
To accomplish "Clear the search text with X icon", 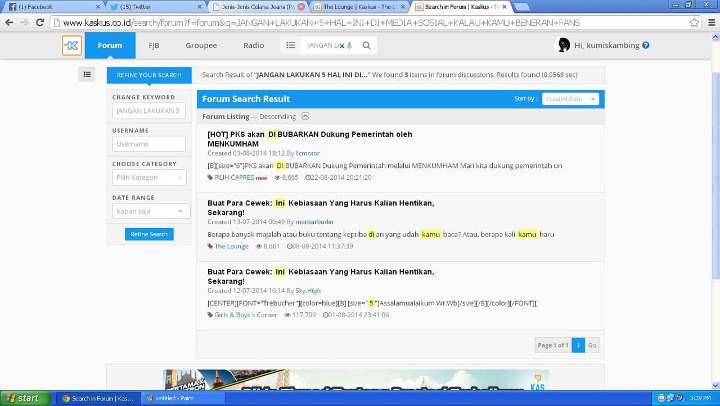I will pyautogui.click(x=341, y=46).
